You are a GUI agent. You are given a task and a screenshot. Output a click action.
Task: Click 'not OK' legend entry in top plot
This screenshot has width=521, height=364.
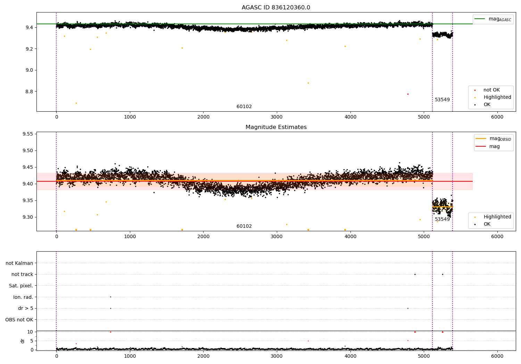(x=487, y=90)
